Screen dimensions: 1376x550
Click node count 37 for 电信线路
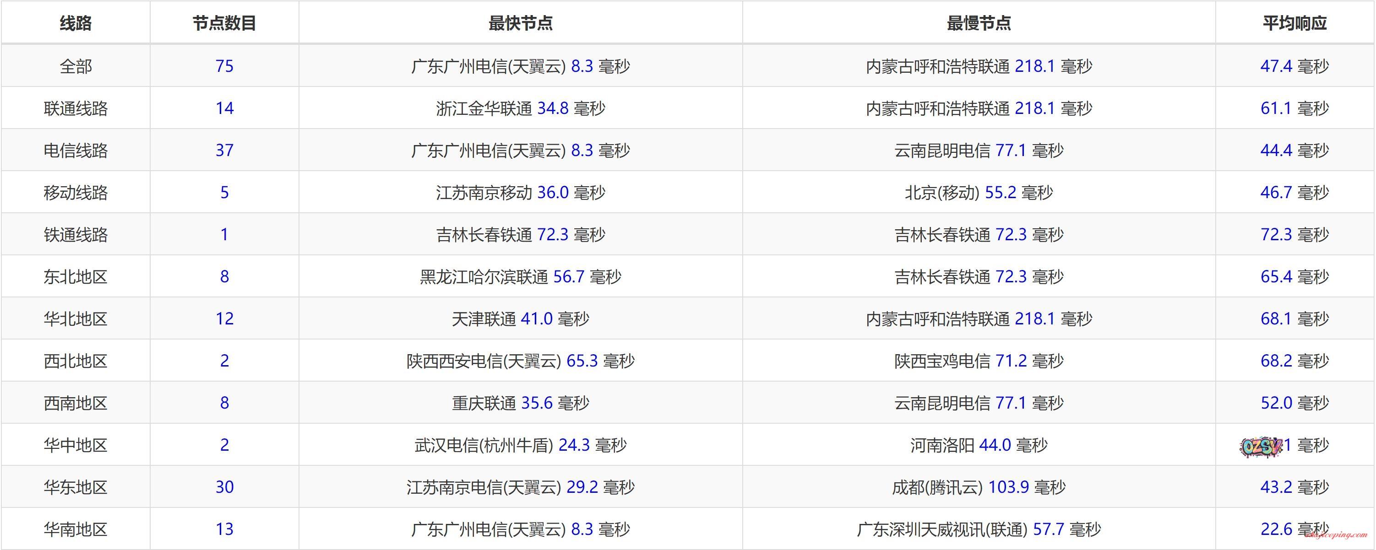tap(224, 151)
